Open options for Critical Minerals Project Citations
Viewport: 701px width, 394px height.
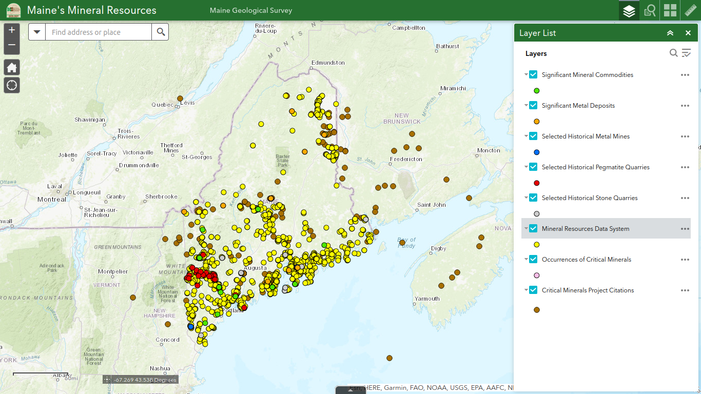685,290
